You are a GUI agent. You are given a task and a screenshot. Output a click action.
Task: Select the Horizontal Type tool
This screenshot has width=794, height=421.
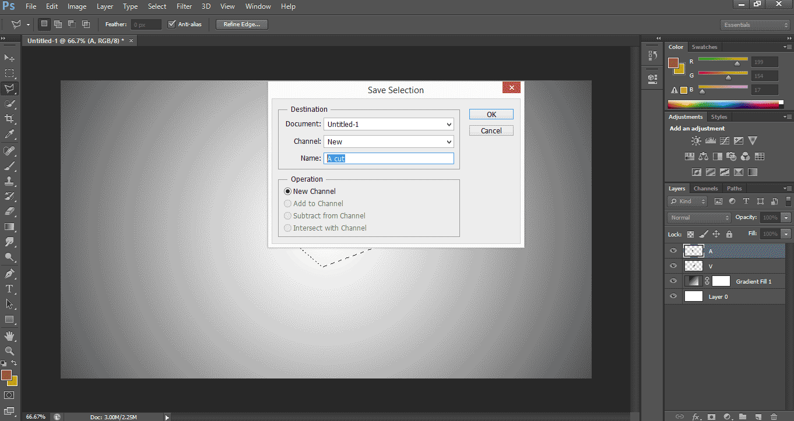[9, 289]
